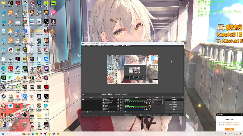The height and width of the screenshot is (136, 243).
Task: Open WeChat desktop shortcut
Action: [x=11, y=78]
